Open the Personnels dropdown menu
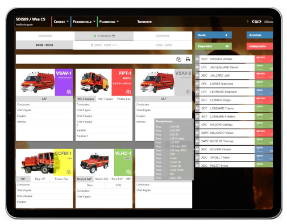Screen dimensions: 287x224 pyautogui.click(x=84, y=22)
